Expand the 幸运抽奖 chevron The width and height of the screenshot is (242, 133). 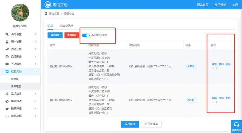tap(35, 94)
